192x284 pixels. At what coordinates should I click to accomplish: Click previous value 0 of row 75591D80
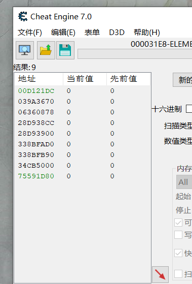click(112, 176)
